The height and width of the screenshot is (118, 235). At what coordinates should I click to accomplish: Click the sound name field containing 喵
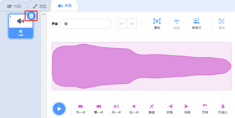coord(86,24)
